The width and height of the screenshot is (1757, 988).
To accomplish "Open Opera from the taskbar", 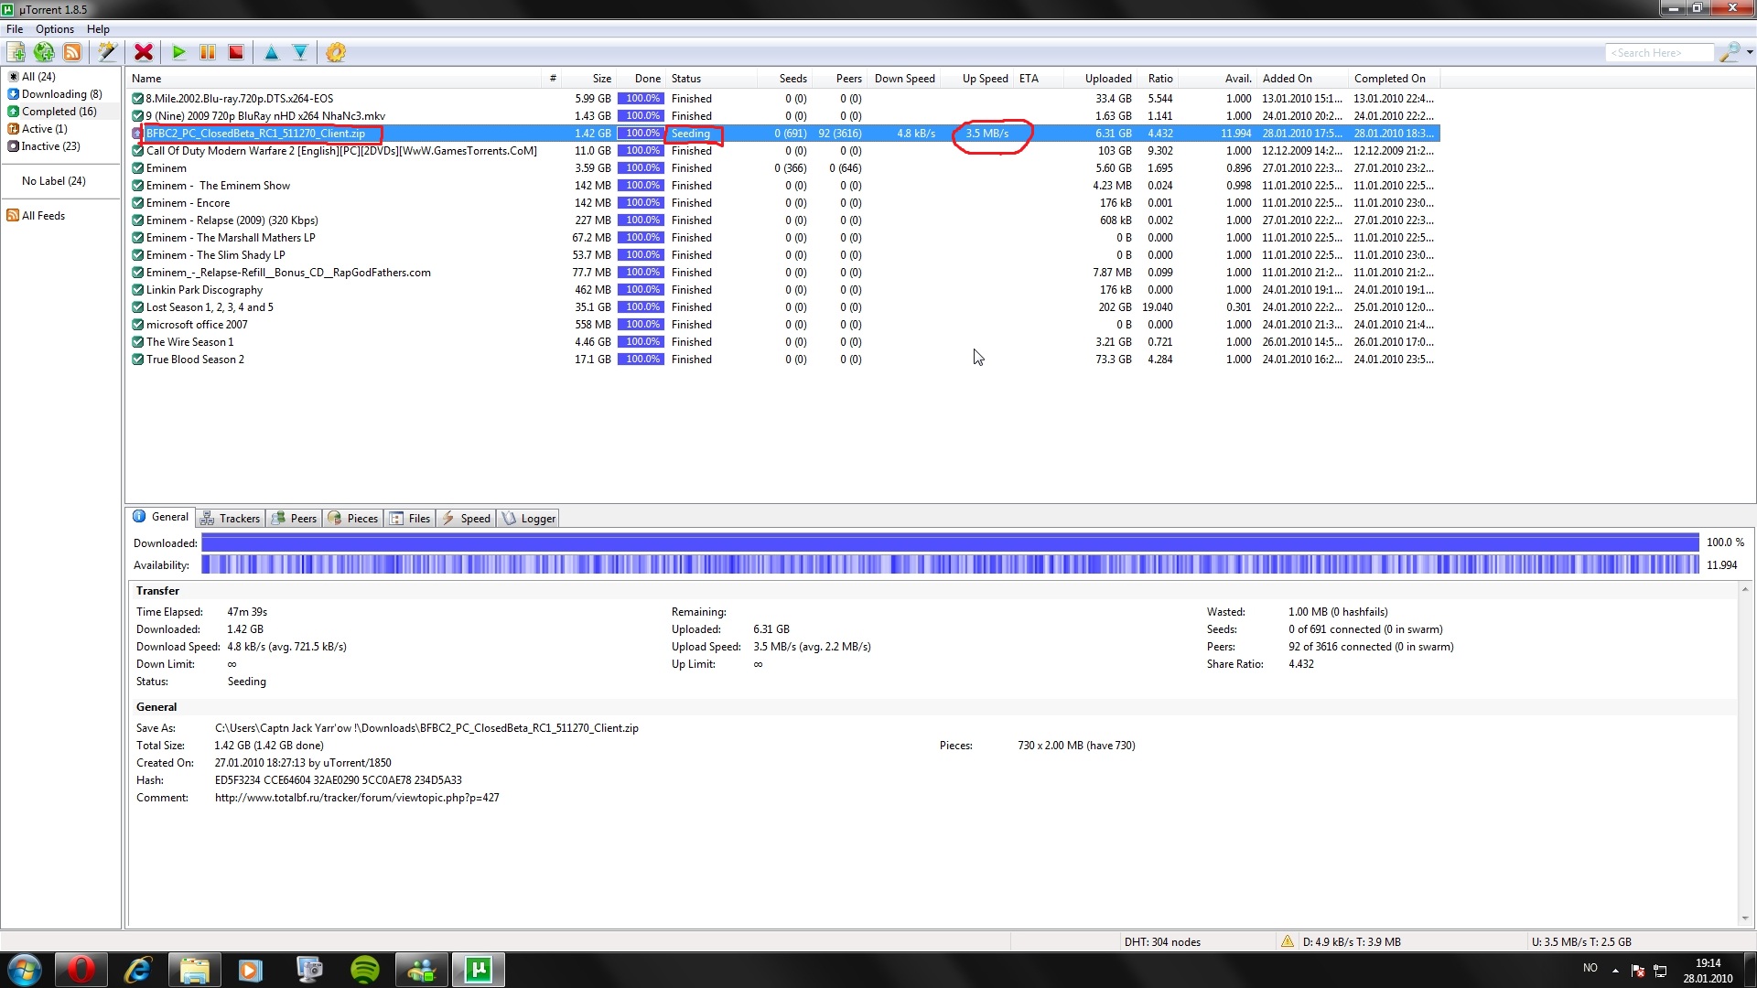I will coord(81,970).
